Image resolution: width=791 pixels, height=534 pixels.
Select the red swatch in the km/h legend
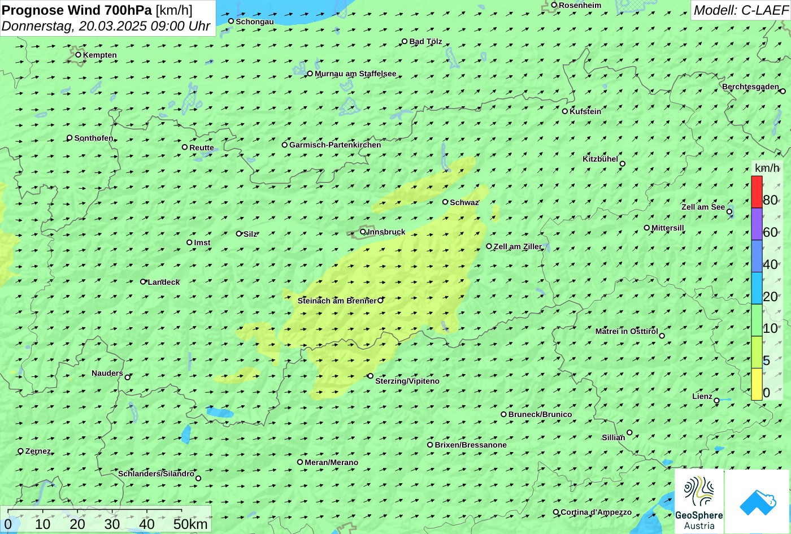pos(757,192)
